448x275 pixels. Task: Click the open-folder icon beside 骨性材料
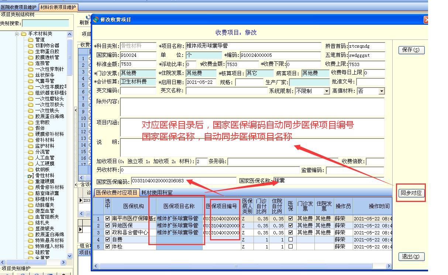point(31,176)
